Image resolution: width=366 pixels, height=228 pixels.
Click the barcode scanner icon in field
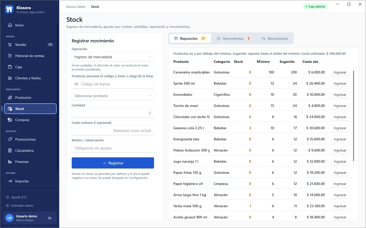click(76, 84)
